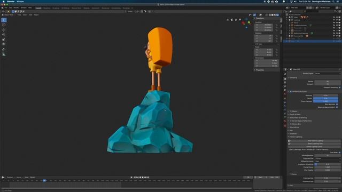This screenshot has height=192, width=342.
Task: Collapse the Indirect Lighting panel
Action: 296,137
